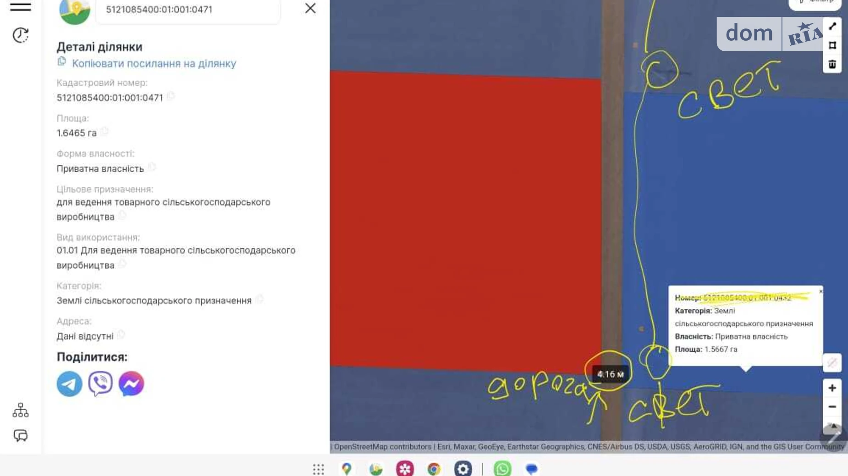The width and height of the screenshot is (848, 476).
Task: Copy the area value 1.6465 га
Action: click(x=105, y=131)
